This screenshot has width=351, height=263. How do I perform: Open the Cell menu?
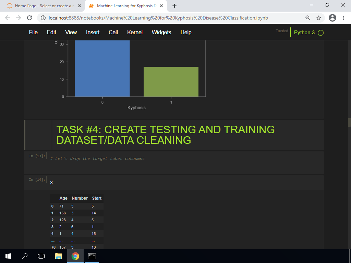click(x=113, y=33)
